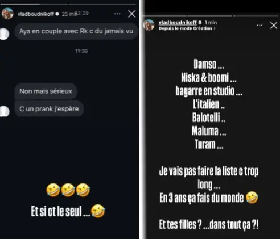Select the 'Aya en couple avec Rk' message bubble
Screen dimensions: 280x239
[76, 31]
